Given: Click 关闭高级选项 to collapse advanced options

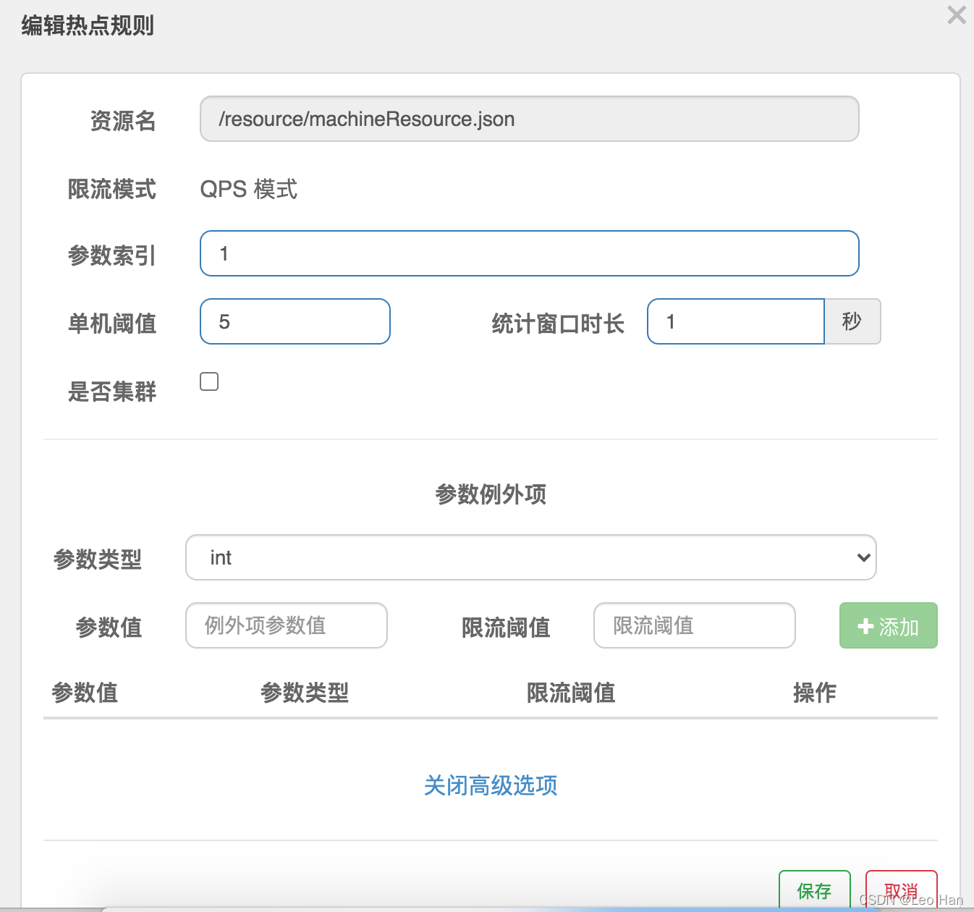Looking at the screenshot, I should pyautogui.click(x=491, y=786).
